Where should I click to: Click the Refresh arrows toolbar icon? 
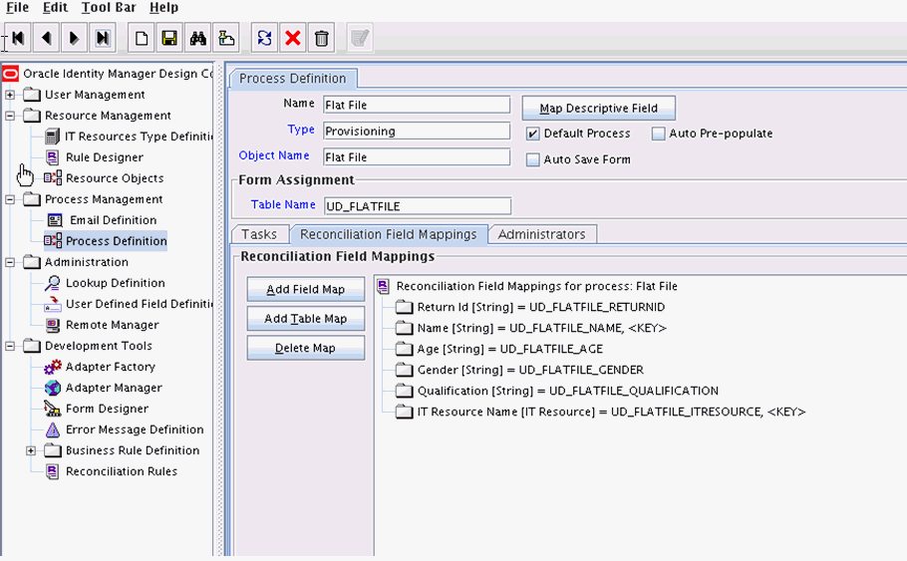click(x=265, y=38)
